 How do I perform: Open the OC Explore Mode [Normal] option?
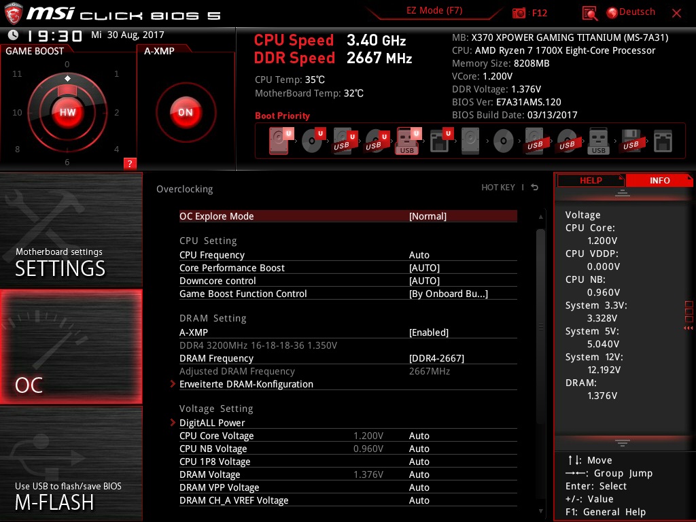348,216
